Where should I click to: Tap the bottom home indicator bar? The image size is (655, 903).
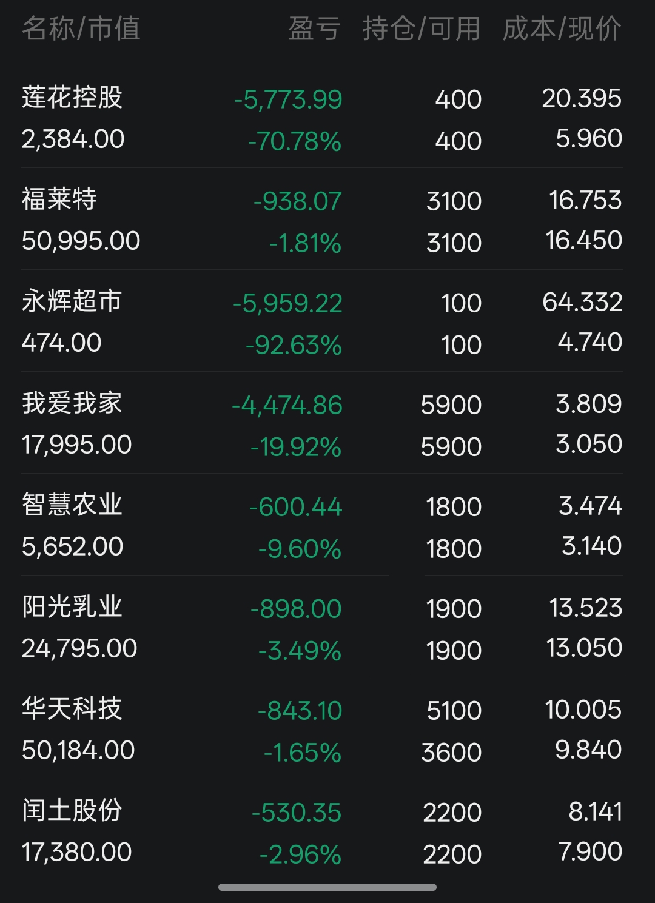pyautogui.click(x=327, y=887)
